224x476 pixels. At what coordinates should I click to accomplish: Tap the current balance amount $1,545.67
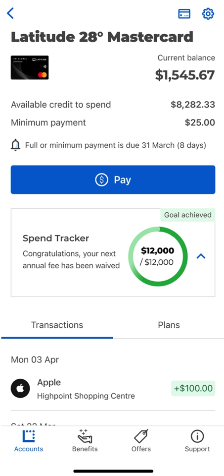tap(185, 75)
